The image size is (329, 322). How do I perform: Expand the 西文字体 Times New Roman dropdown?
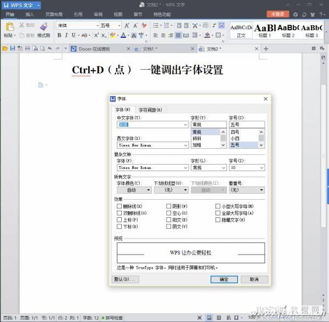[x=185, y=145]
